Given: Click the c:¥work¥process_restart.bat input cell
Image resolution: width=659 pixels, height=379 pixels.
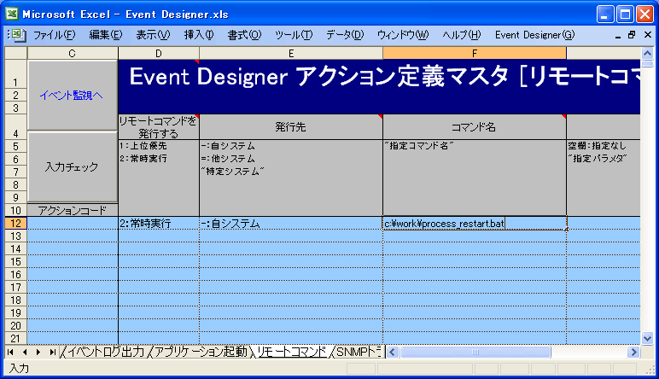Looking at the screenshot, I should (475, 224).
